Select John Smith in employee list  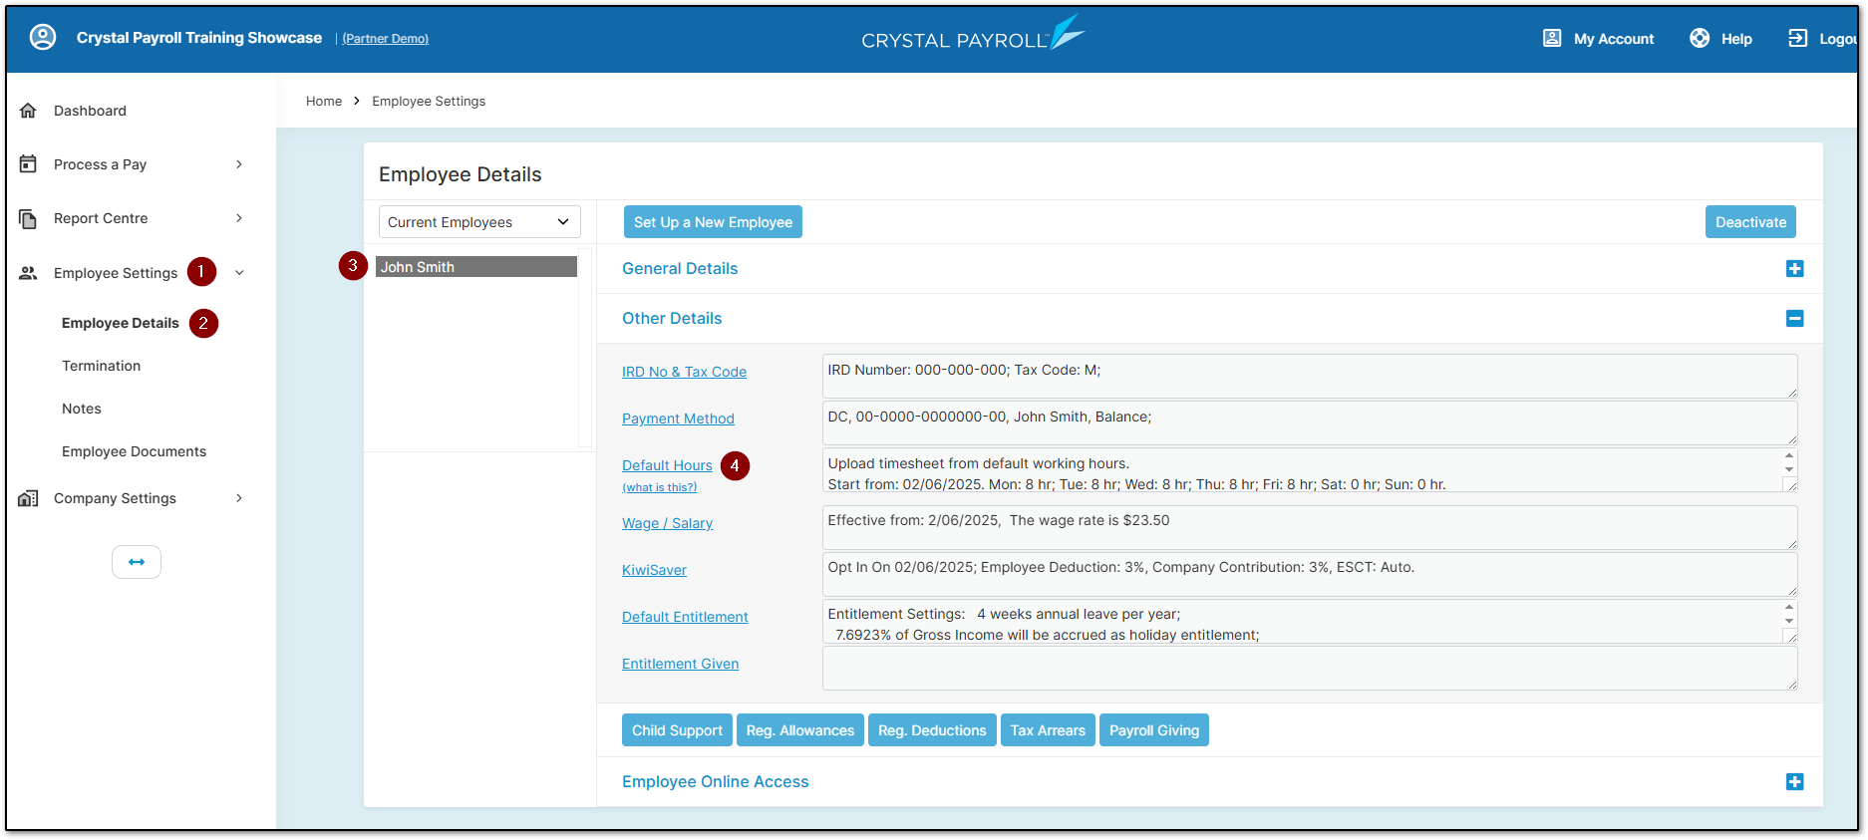coord(476,267)
